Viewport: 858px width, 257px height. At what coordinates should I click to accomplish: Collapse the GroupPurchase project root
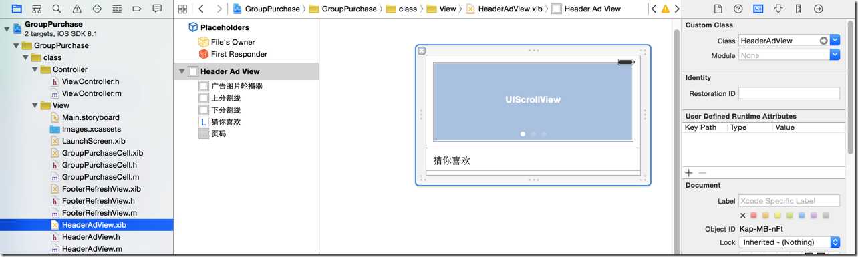tap(7, 29)
